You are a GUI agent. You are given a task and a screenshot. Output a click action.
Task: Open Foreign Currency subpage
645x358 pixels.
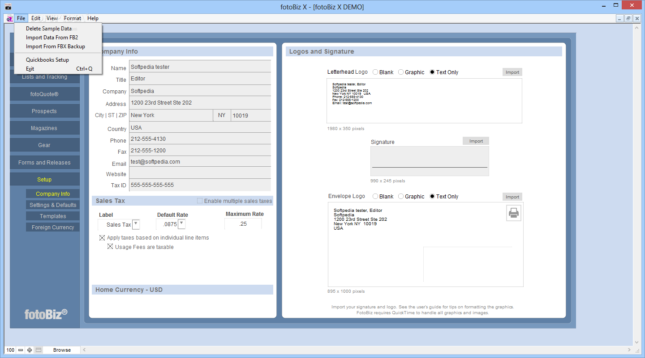click(x=53, y=227)
